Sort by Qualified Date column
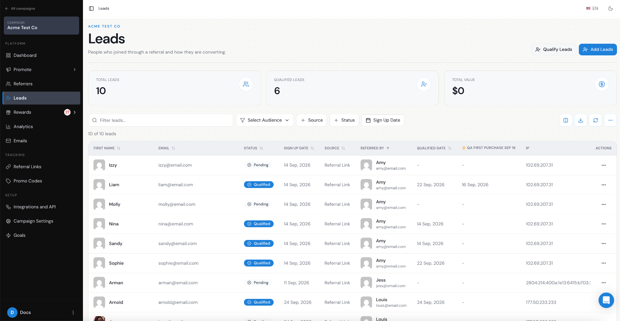The width and height of the screenshot is (620, 321). click(434, 148)
